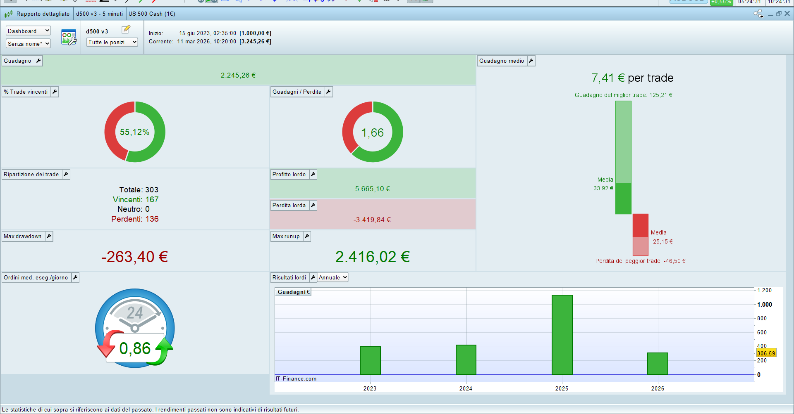Switch to d500 v3 - 5 minuti tab

pos(99,14)
